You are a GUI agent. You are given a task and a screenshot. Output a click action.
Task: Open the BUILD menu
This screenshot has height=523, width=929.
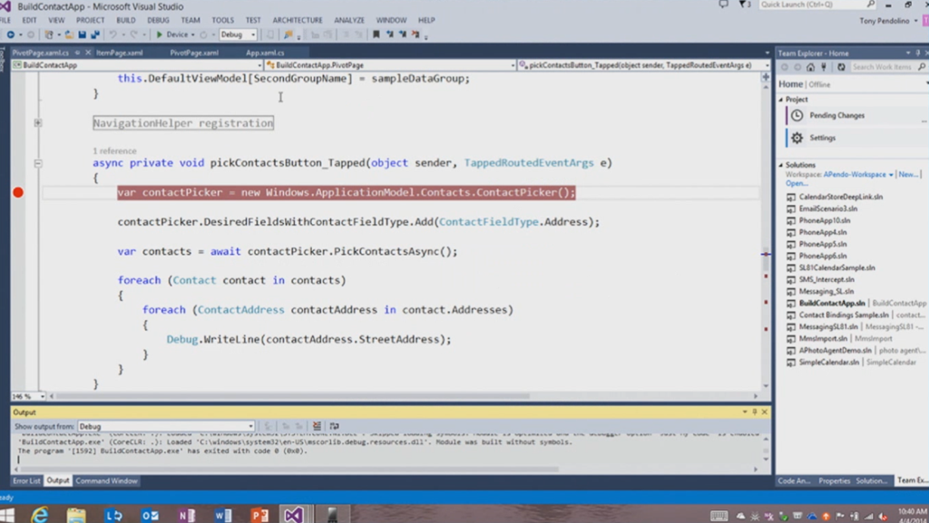click(x=125, y=20)
